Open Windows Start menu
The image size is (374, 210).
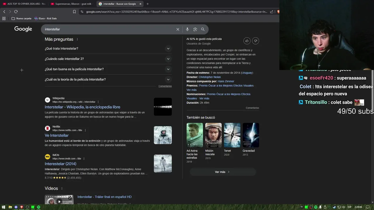(x=4, y=207)
